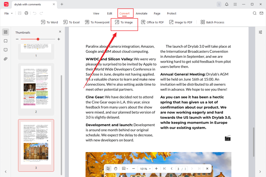Activate the selection arrow tool
266x177 pixels.
tap(108, 168)
